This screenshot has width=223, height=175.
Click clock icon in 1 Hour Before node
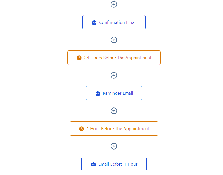click(x=81, y=129)
